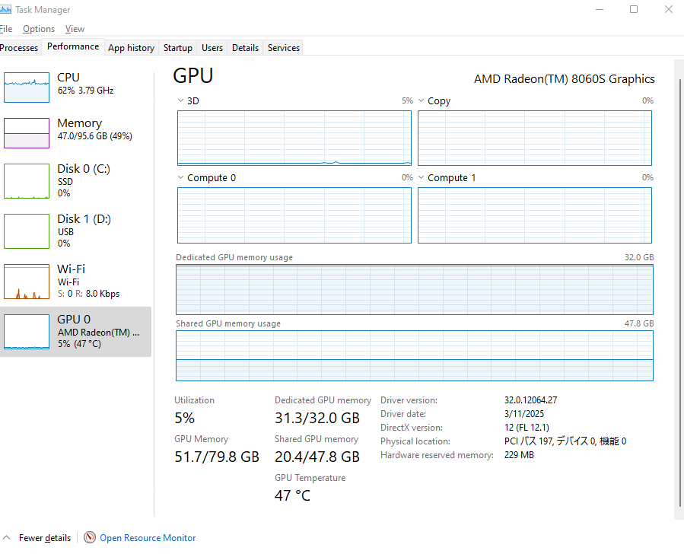Switch to the Startup tab
Viewport: 684px width, 554px height.
[x=178, y=47]
